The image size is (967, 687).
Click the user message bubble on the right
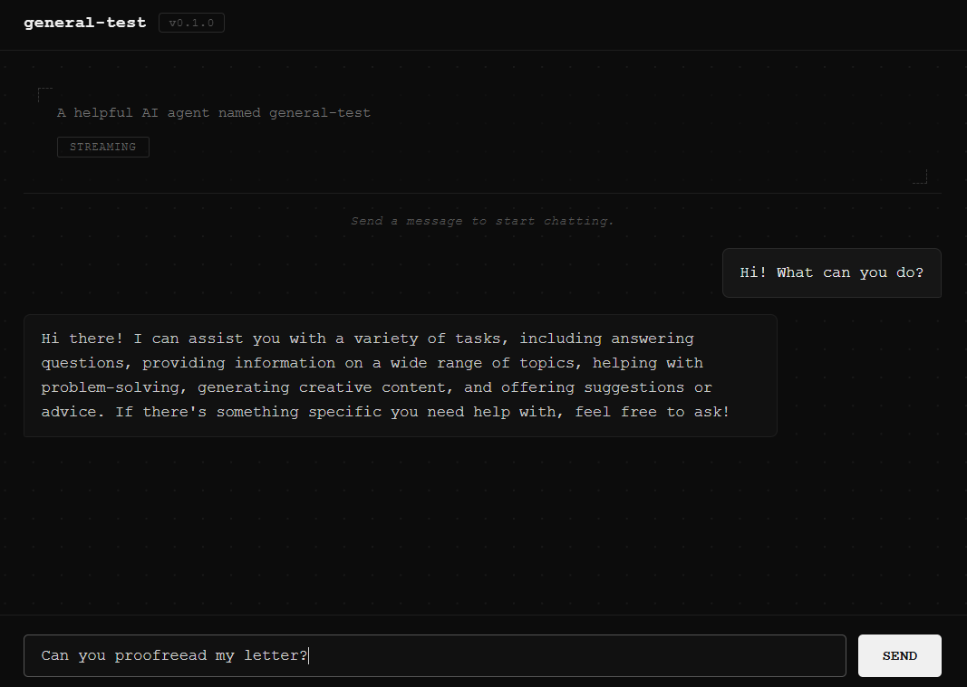pos(831,272)
